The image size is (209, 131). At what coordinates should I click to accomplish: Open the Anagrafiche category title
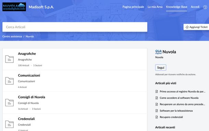pyautogui.click(x=27, y=54)
